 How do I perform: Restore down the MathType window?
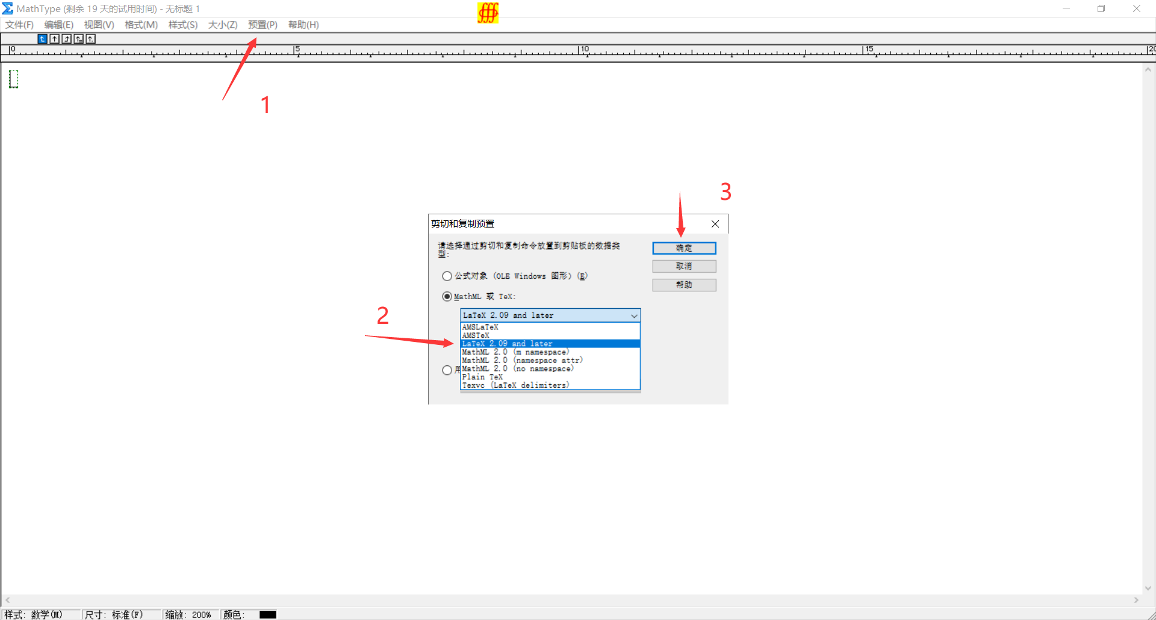(x=1101, y=8)
